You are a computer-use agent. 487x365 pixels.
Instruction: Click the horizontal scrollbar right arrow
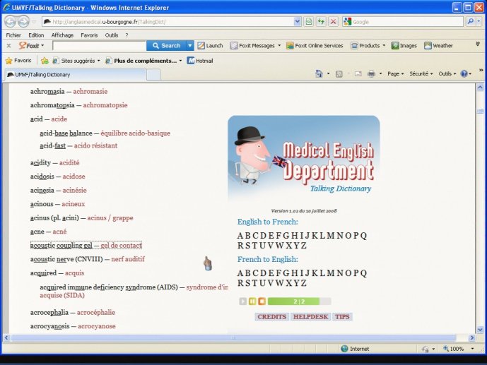(x=471, y=337)
